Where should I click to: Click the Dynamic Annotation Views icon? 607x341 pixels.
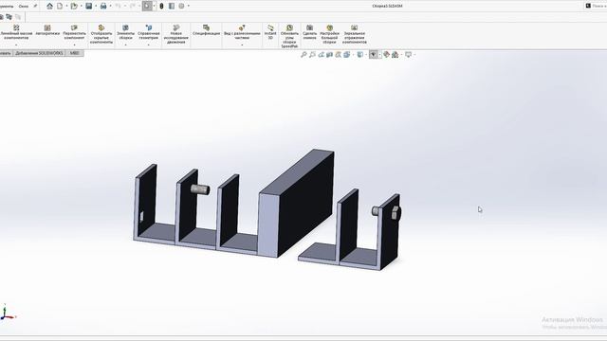(x=338, y=55)
